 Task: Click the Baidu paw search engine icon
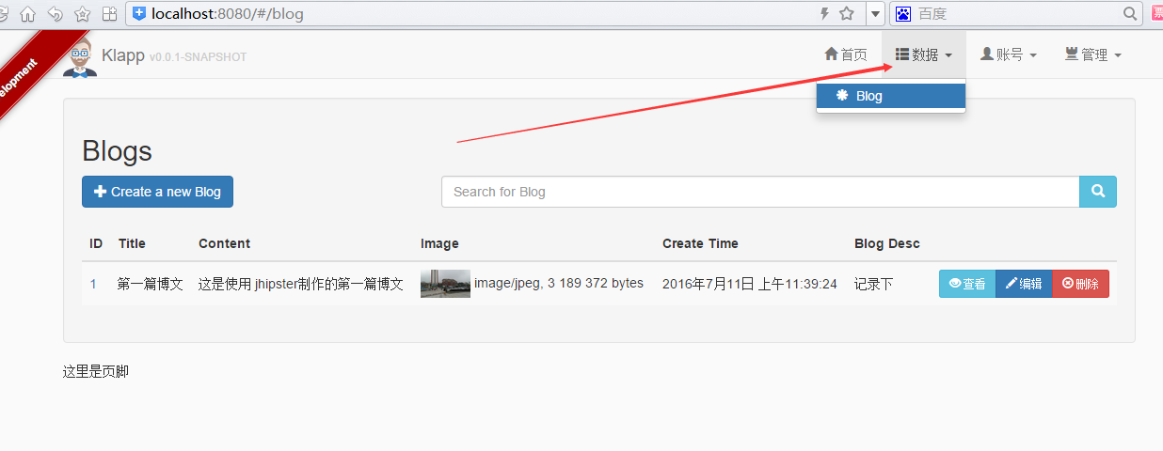pos(902,13)
